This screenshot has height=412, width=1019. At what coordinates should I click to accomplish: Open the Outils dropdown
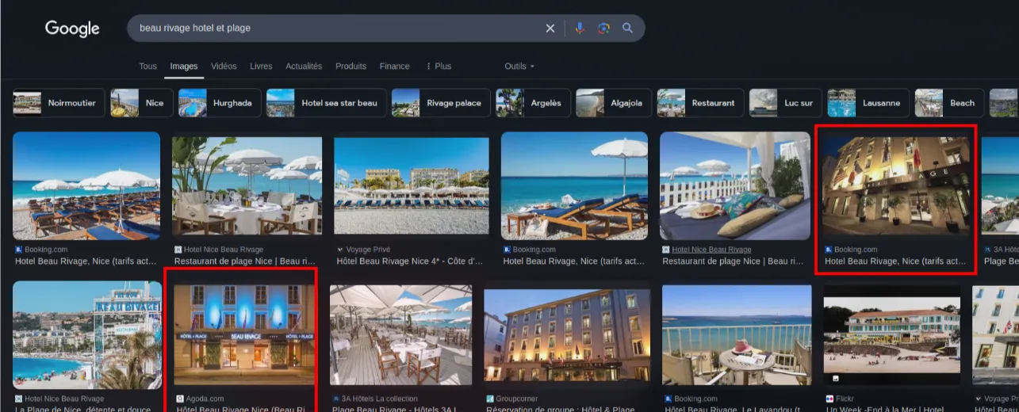click(x=519, y=67)
